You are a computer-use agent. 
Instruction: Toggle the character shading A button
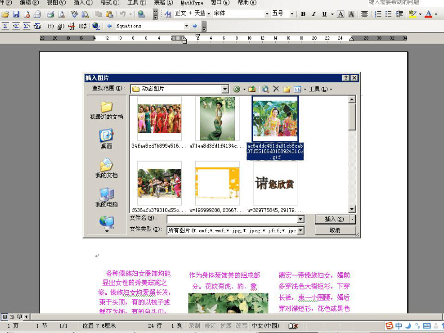[x=351, y=14]
